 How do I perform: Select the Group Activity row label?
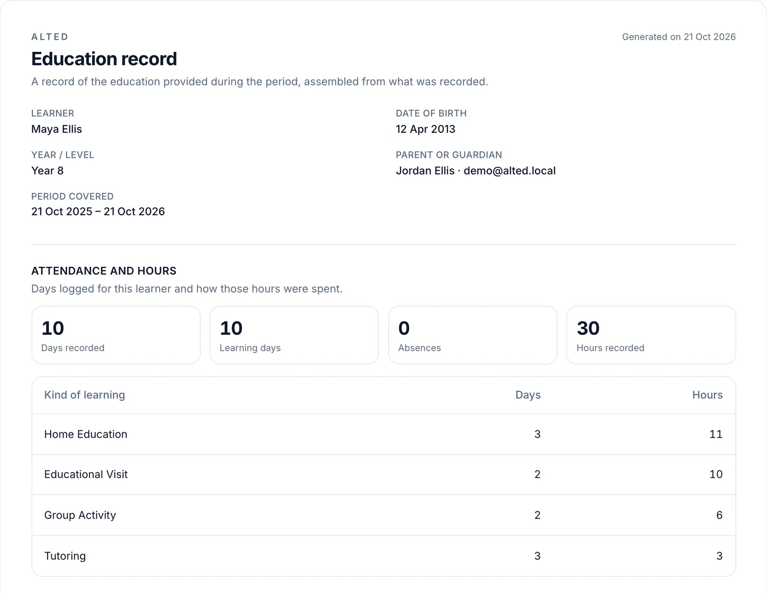(x=80, y=515)
